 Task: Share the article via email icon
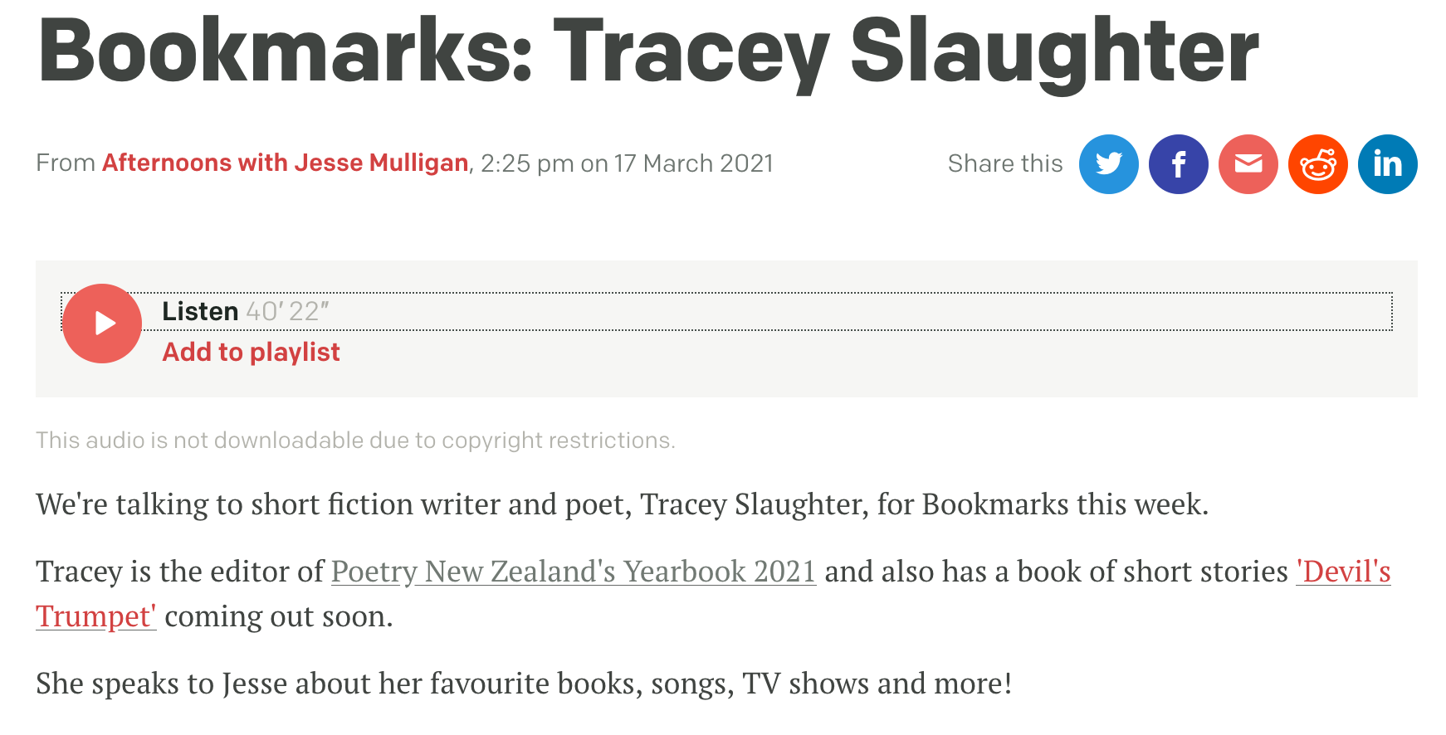pos(1248,164)
